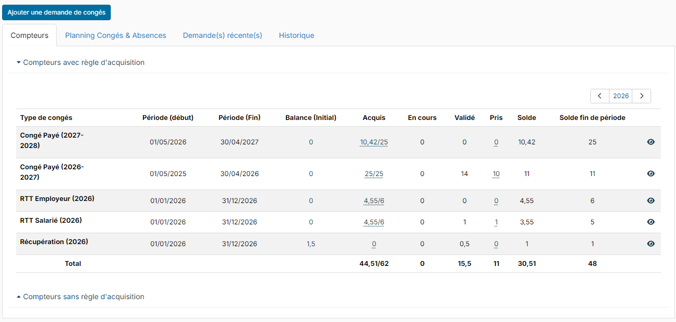This screenshot has width=676, height=322.
Task: Click end date 30/04/2027
Action: 240,142
